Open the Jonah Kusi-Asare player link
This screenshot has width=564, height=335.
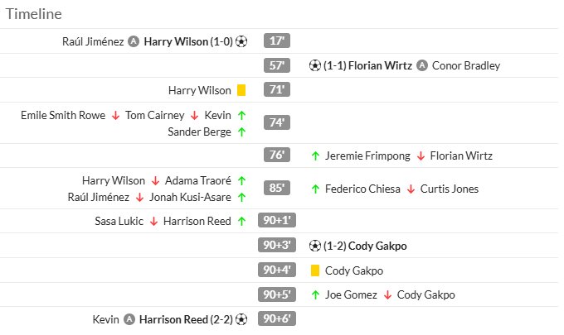pyautogui.click(x=190, y=197)
